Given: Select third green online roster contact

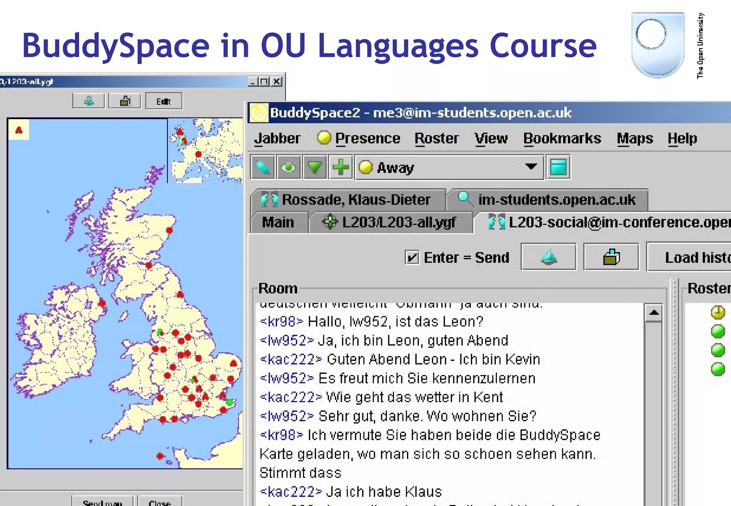Looking at the screenshot, I should tap(718, 369).
